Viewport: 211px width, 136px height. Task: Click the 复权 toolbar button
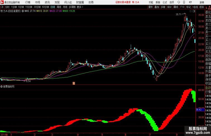(x=151, y=7)
